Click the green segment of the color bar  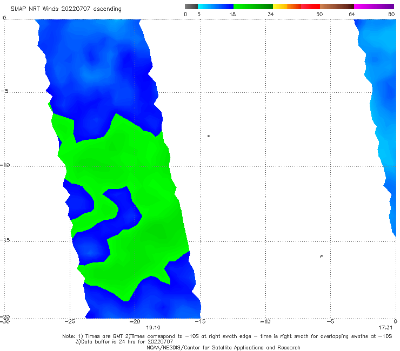[253, 6]
